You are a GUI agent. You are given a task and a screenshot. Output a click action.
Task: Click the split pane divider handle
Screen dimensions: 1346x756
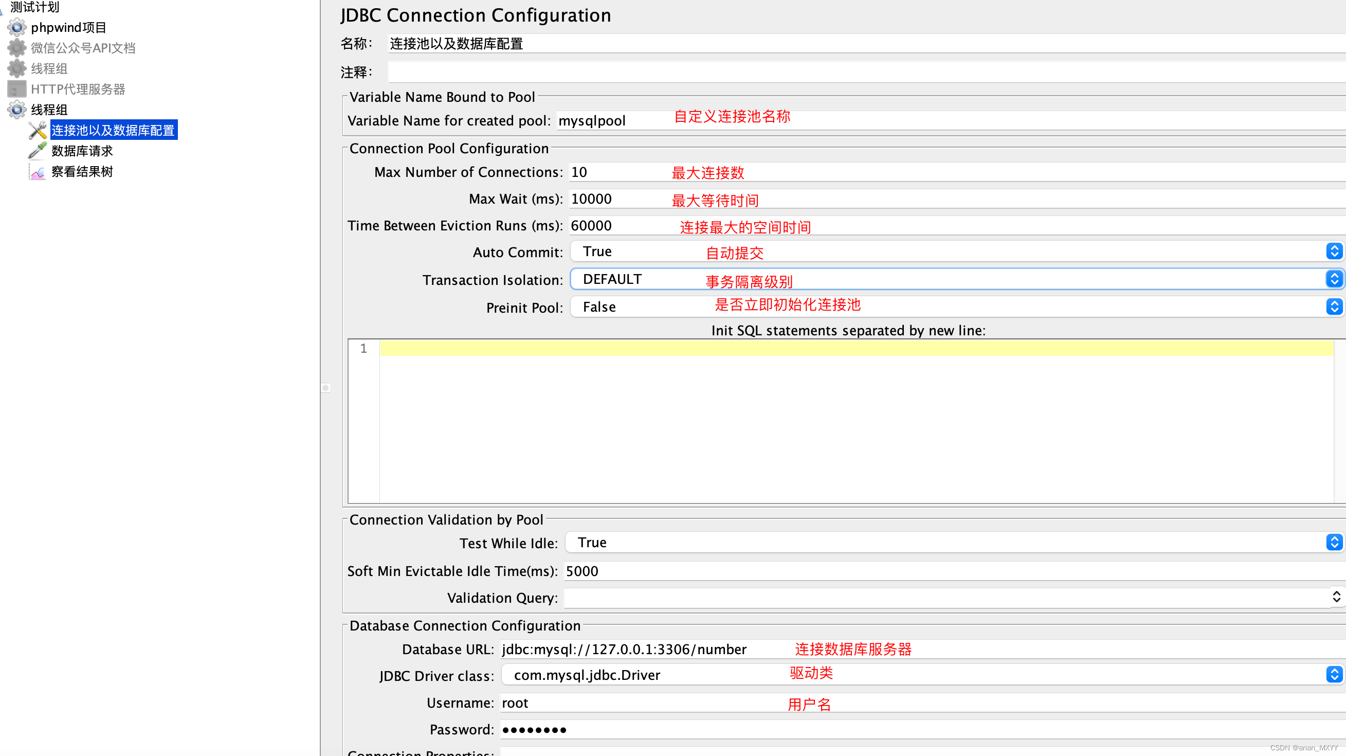325,388
